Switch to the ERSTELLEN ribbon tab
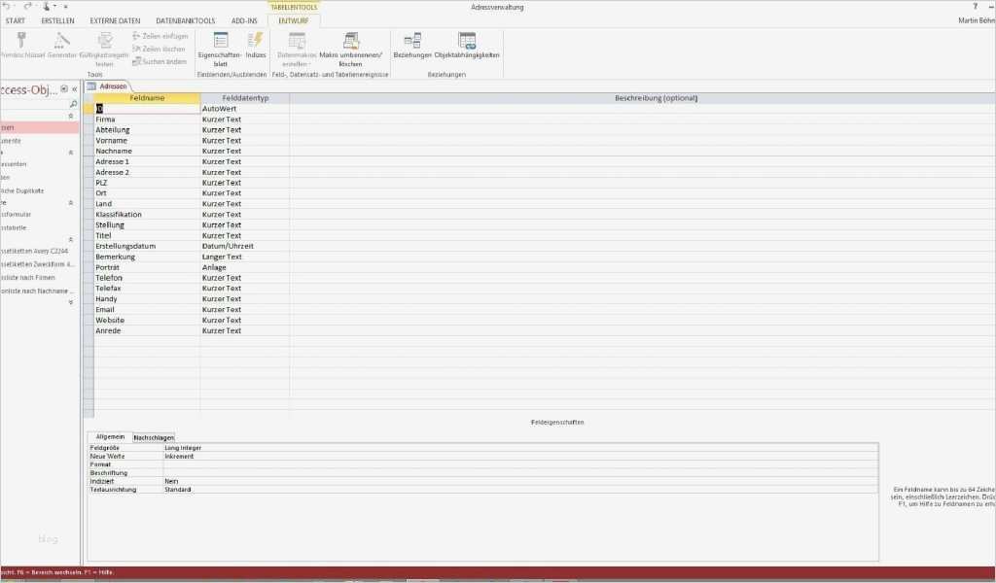This screenshot has height=583, width=996. (57, 21)
